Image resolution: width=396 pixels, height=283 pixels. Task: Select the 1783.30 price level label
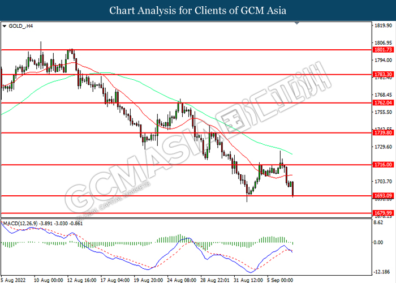tap(384, 75)
